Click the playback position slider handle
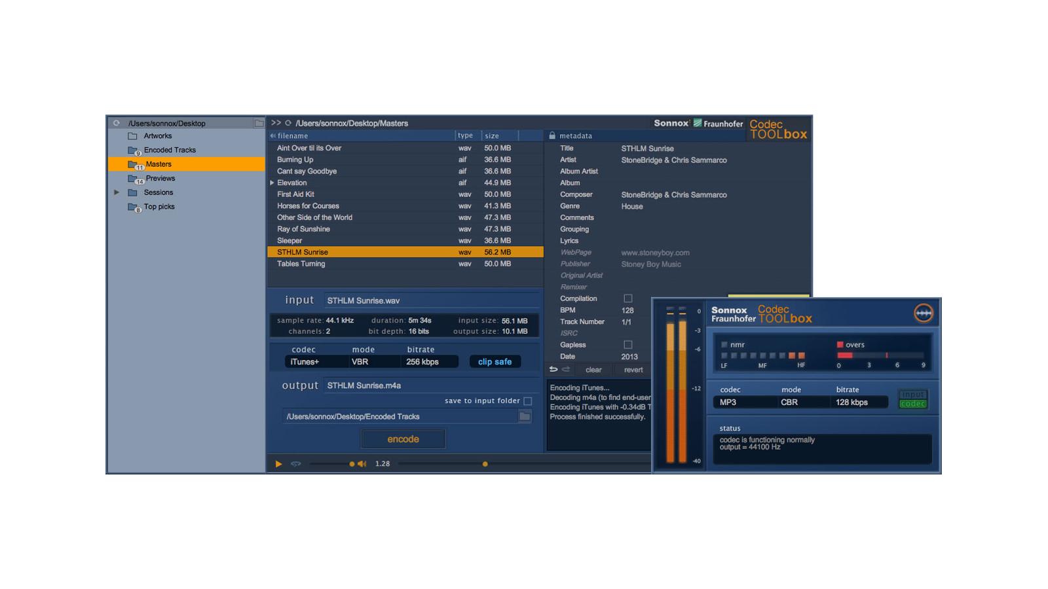Image resolution: width=1048 pixels, height=589 pixels. pyautogui.click(x=485, y=464)
